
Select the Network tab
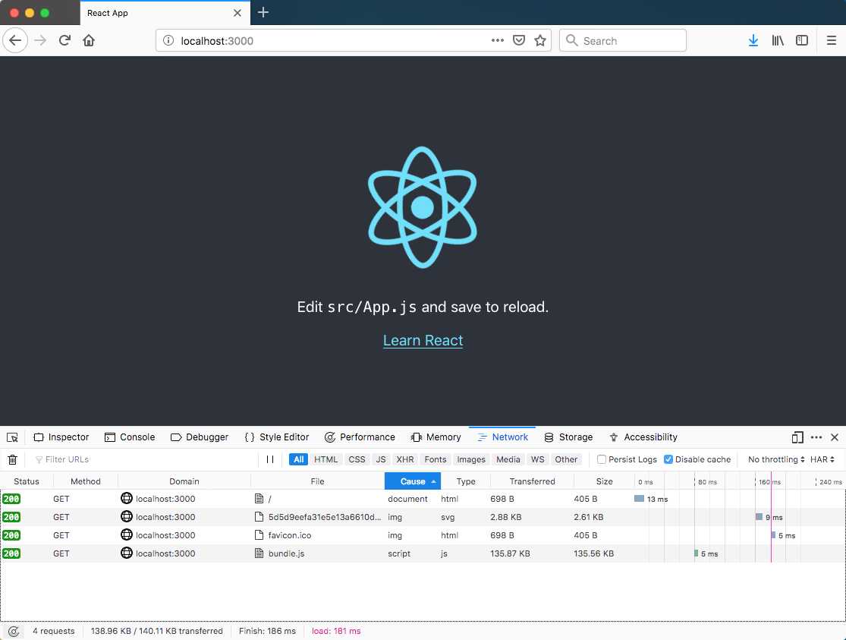(x=503, y=437)
